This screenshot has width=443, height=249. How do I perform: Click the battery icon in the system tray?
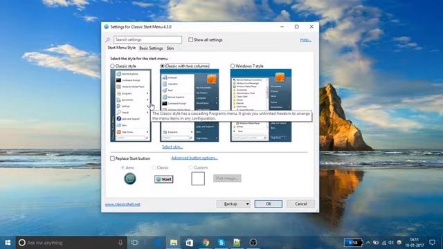coord(376,243)
